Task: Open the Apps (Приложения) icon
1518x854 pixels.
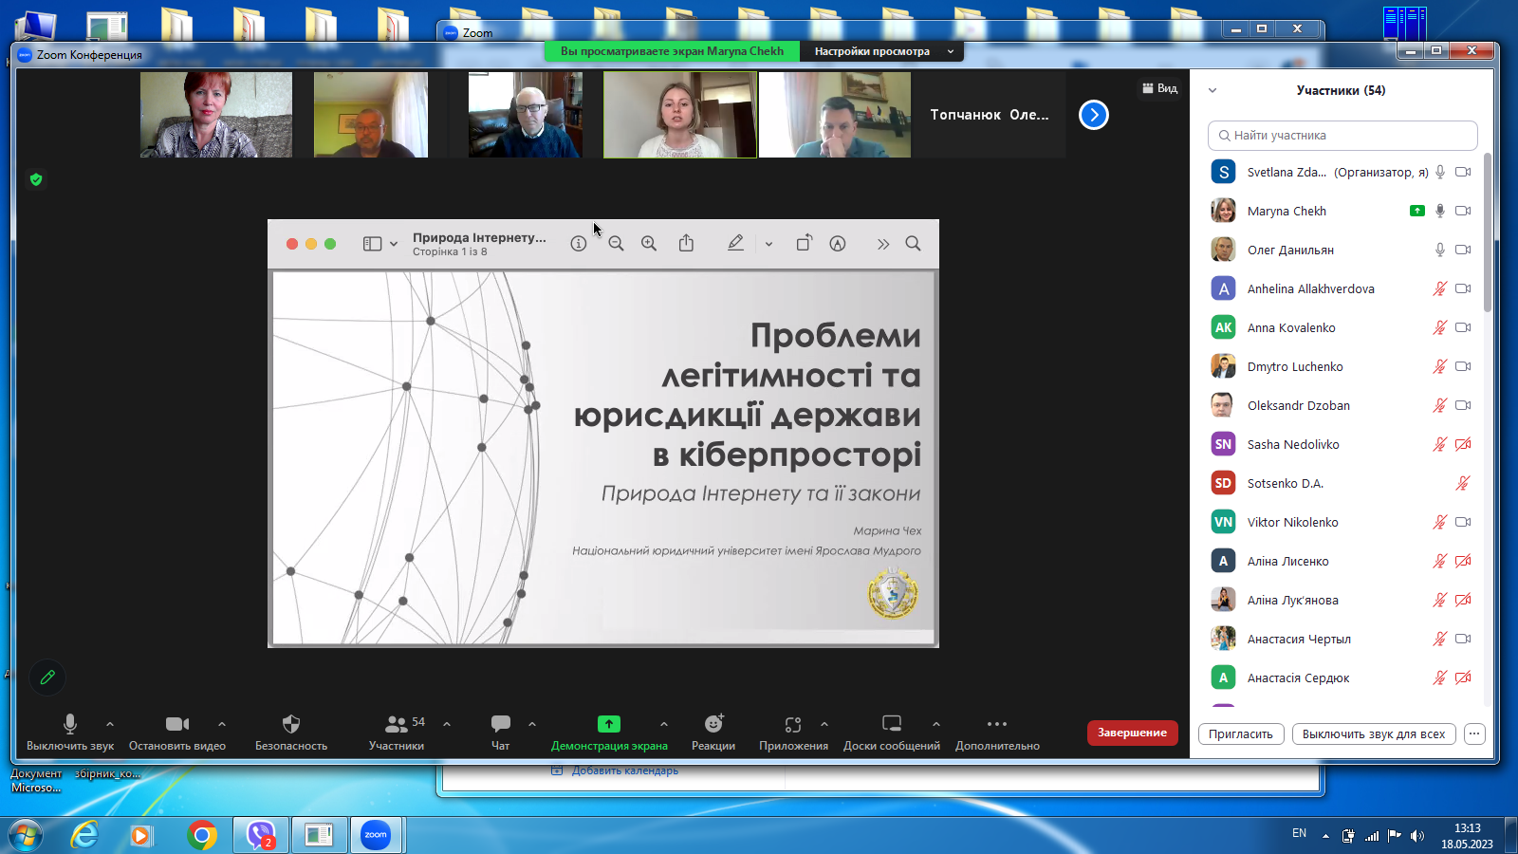Action: (x=793, y=724)
